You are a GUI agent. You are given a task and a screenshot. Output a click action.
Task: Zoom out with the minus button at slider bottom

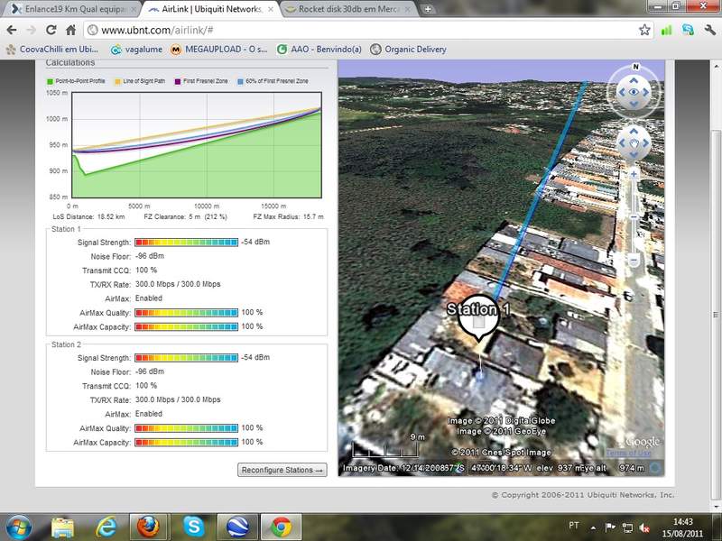[x=634, y=261]
